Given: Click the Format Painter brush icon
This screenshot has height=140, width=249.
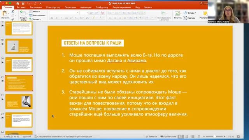Looking at the screenshot, I should (x=13, y=19).
